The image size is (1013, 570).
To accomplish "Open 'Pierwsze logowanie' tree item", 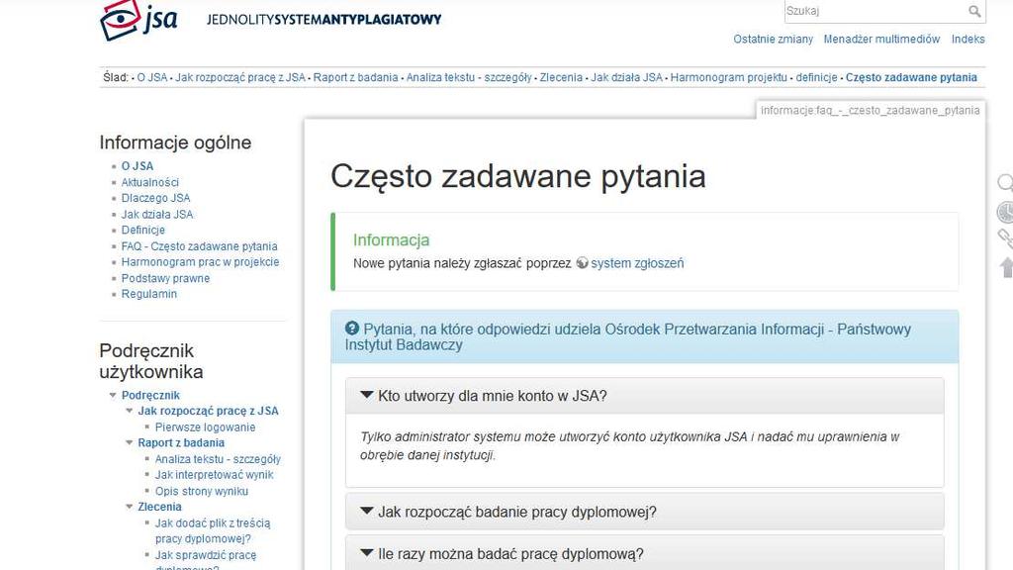I will tap(205, 427).
